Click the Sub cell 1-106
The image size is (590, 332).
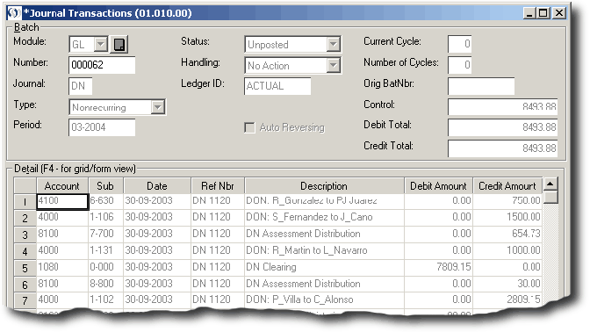point(106,217)
